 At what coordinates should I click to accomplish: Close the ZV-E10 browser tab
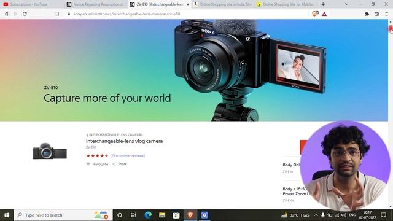click(x=188, y=4)
